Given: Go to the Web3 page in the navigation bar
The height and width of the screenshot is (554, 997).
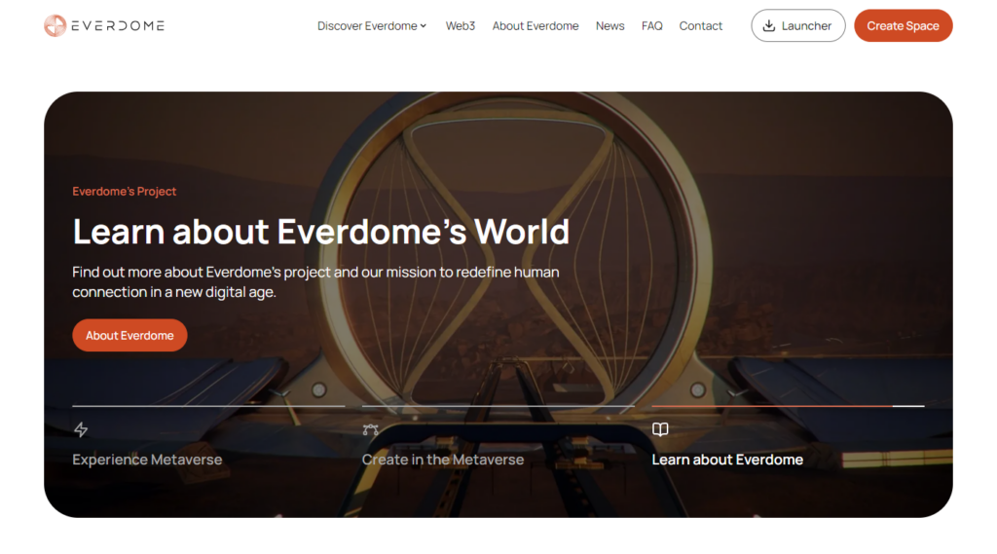Looking at the screenshot, I should coord(460,25).
